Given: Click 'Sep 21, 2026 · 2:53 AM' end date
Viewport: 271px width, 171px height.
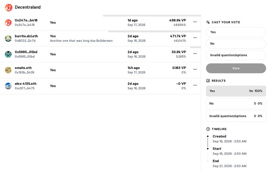Looking at the screenshot, I should pyautogui.click(x=229, y=166).
